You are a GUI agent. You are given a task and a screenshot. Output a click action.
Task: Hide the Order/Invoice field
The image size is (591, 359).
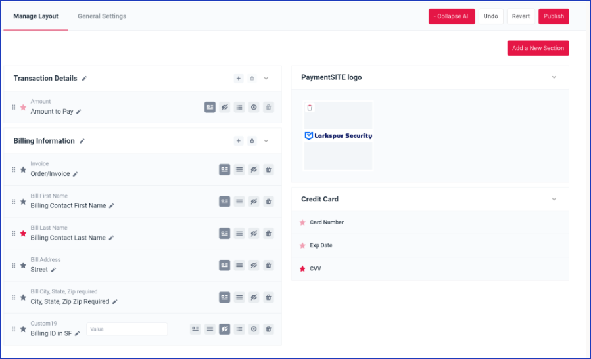point(254,170)
